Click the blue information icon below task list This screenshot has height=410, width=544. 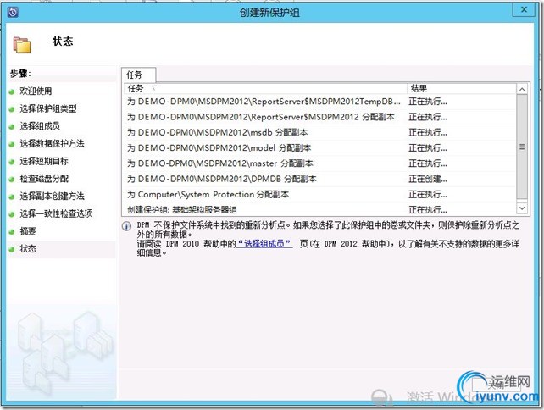coord(126,226)
